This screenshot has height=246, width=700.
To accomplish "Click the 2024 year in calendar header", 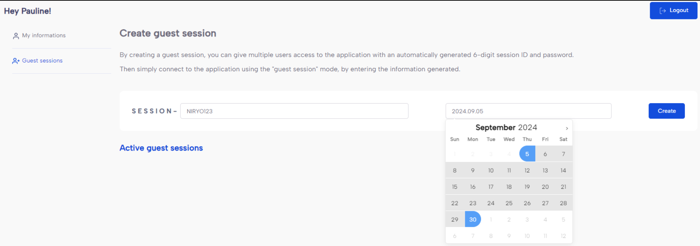I will [528, 127].
